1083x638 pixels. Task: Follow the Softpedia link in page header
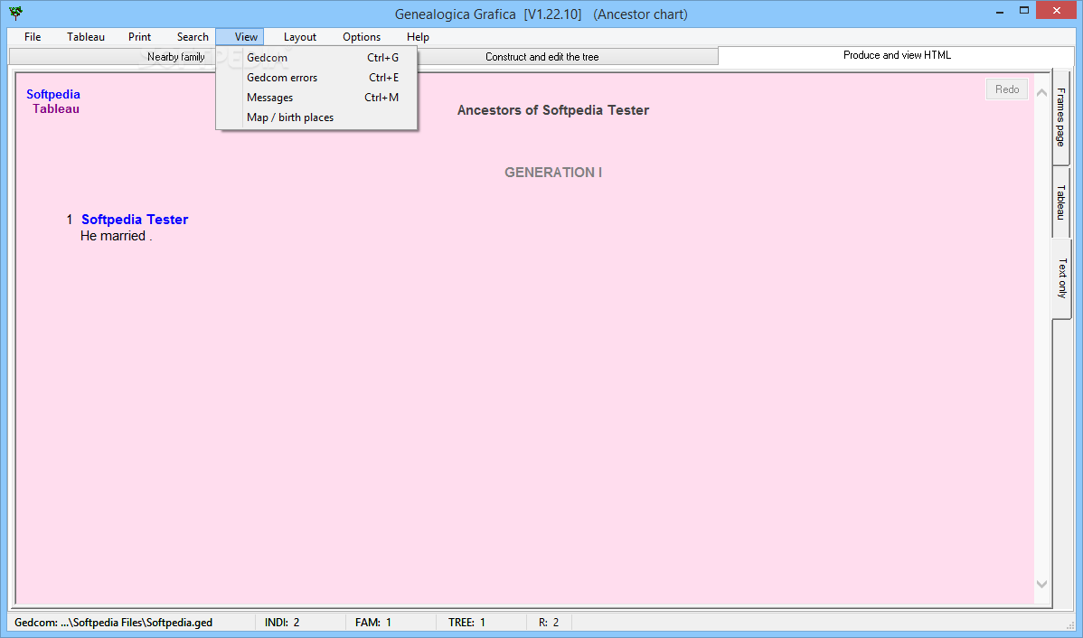click(53, 94)
